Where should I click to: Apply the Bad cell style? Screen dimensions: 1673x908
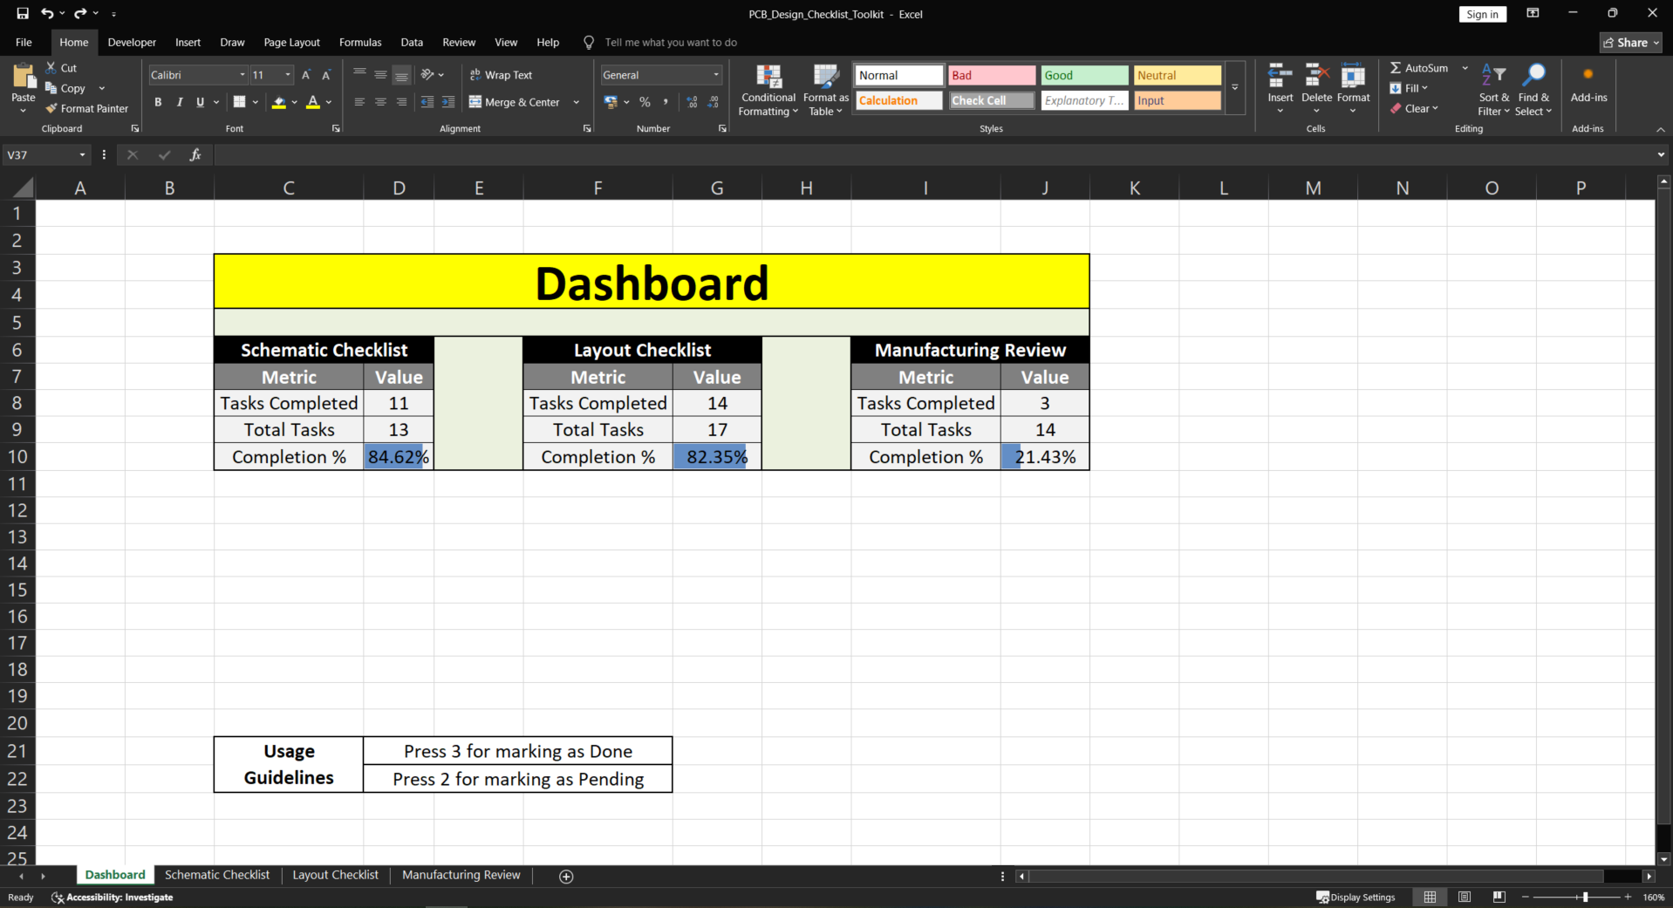pyautogui.click(x=992, y=75)
